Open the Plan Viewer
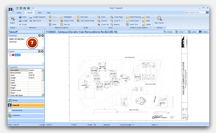Viewport: 216px width, 133px height. coord(159,20)
